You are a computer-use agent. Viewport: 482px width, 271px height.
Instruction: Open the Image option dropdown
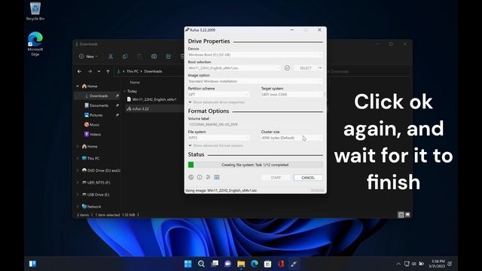click(x=255, y=81)
